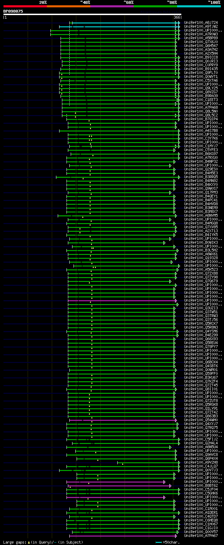Viewport: 224px width, 545px height.
Task: Click the purple ~60% identity legend segment
Action: coord(112,6)
